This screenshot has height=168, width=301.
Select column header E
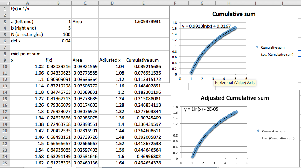pyautogui.click(x=143, y=3)
